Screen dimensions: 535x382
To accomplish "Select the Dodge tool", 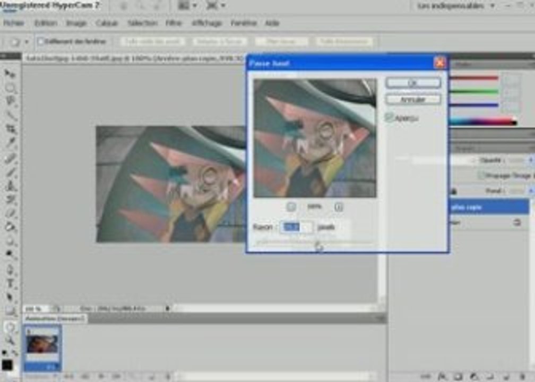I will point(10,255).
